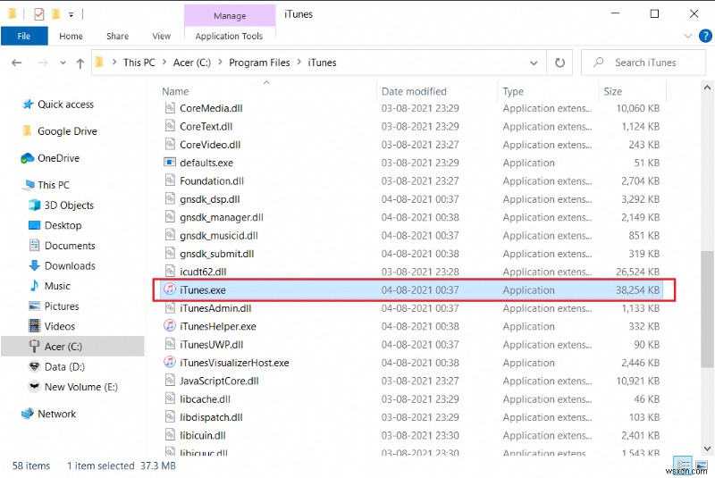The height and width of the screenshot is (478, 715).
Task: Click the iTunesHelper.exe file icon
Action: [x=170, y=327]
